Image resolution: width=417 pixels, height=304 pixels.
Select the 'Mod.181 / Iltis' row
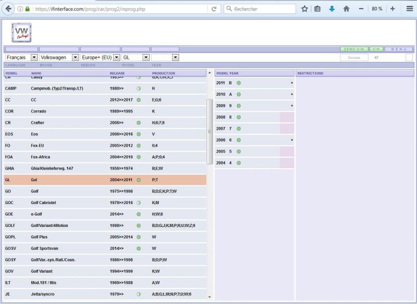pyautogui.click(x=105, y=283)
